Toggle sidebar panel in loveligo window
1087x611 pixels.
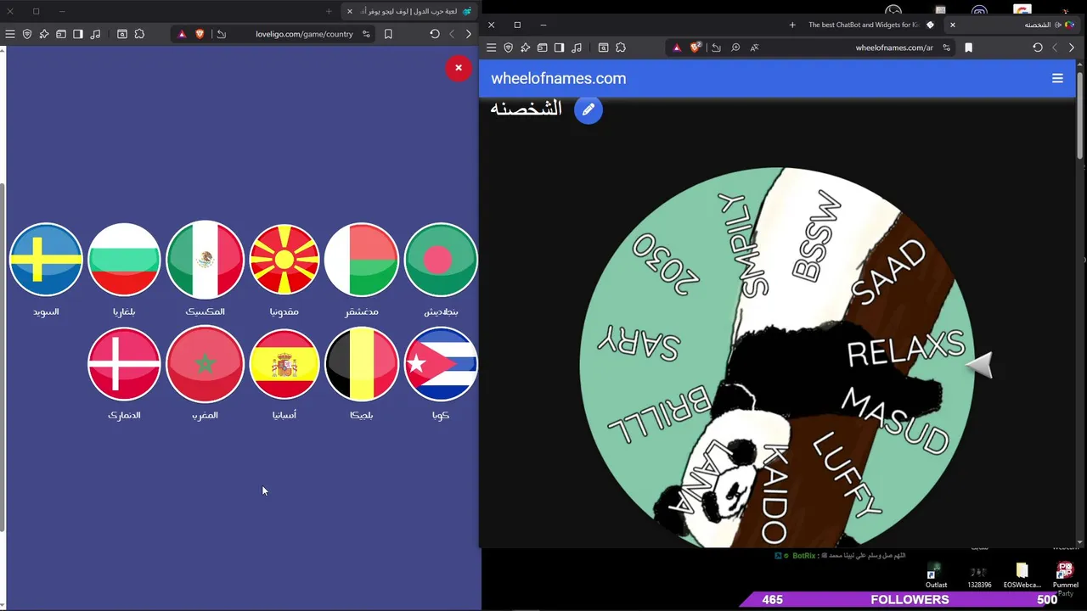78,34
